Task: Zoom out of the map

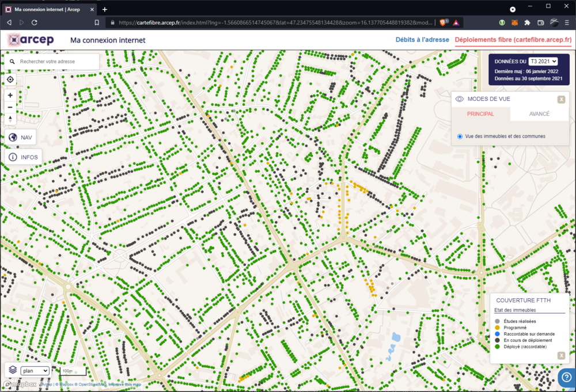Action: 10,107
